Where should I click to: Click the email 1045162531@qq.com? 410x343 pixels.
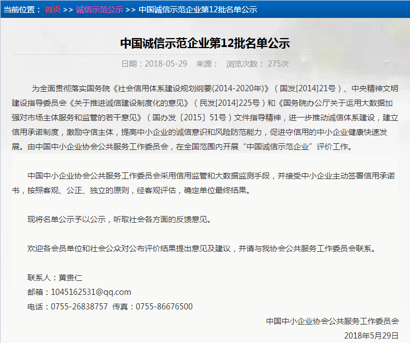click(91, 292)
